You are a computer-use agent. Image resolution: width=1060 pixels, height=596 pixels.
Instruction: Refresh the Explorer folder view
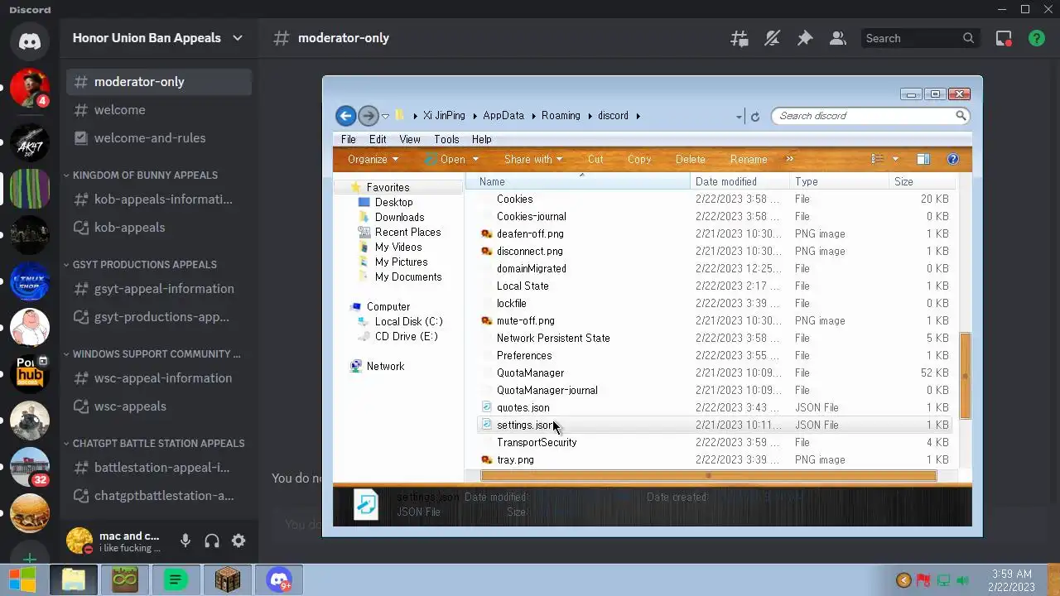pos(754,117)
